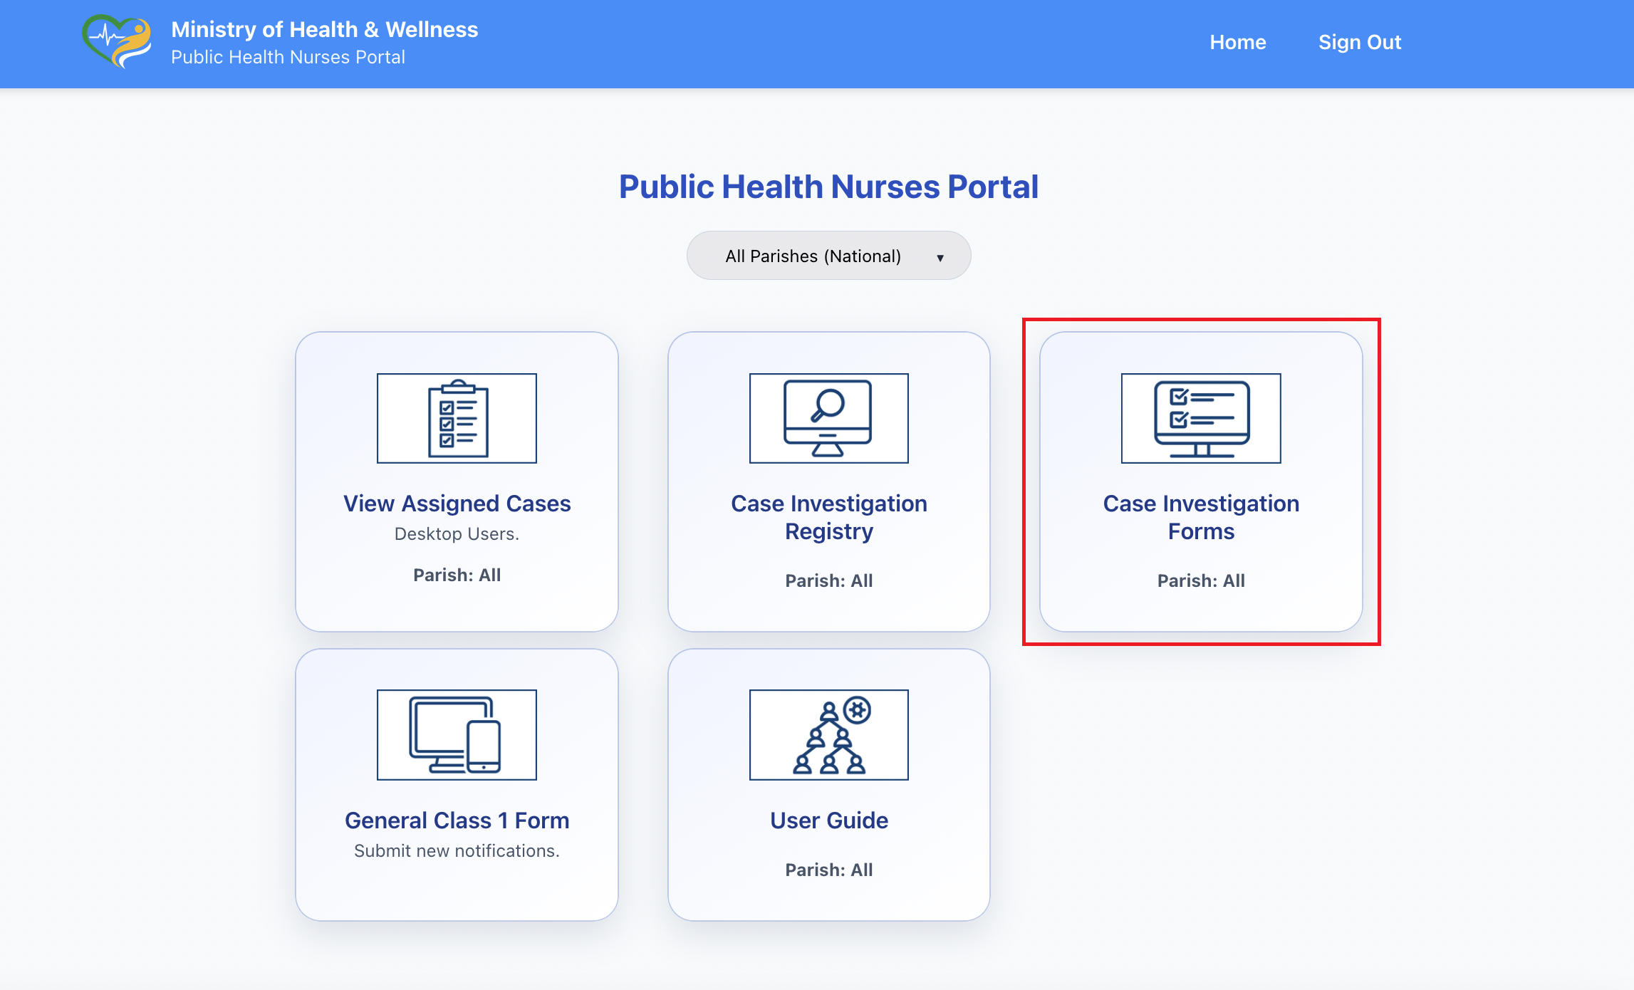The height and width of the screenshot is (990, 1634).
Task: Open Case Investigation Forms title
Action: (x=1201, y=517)
